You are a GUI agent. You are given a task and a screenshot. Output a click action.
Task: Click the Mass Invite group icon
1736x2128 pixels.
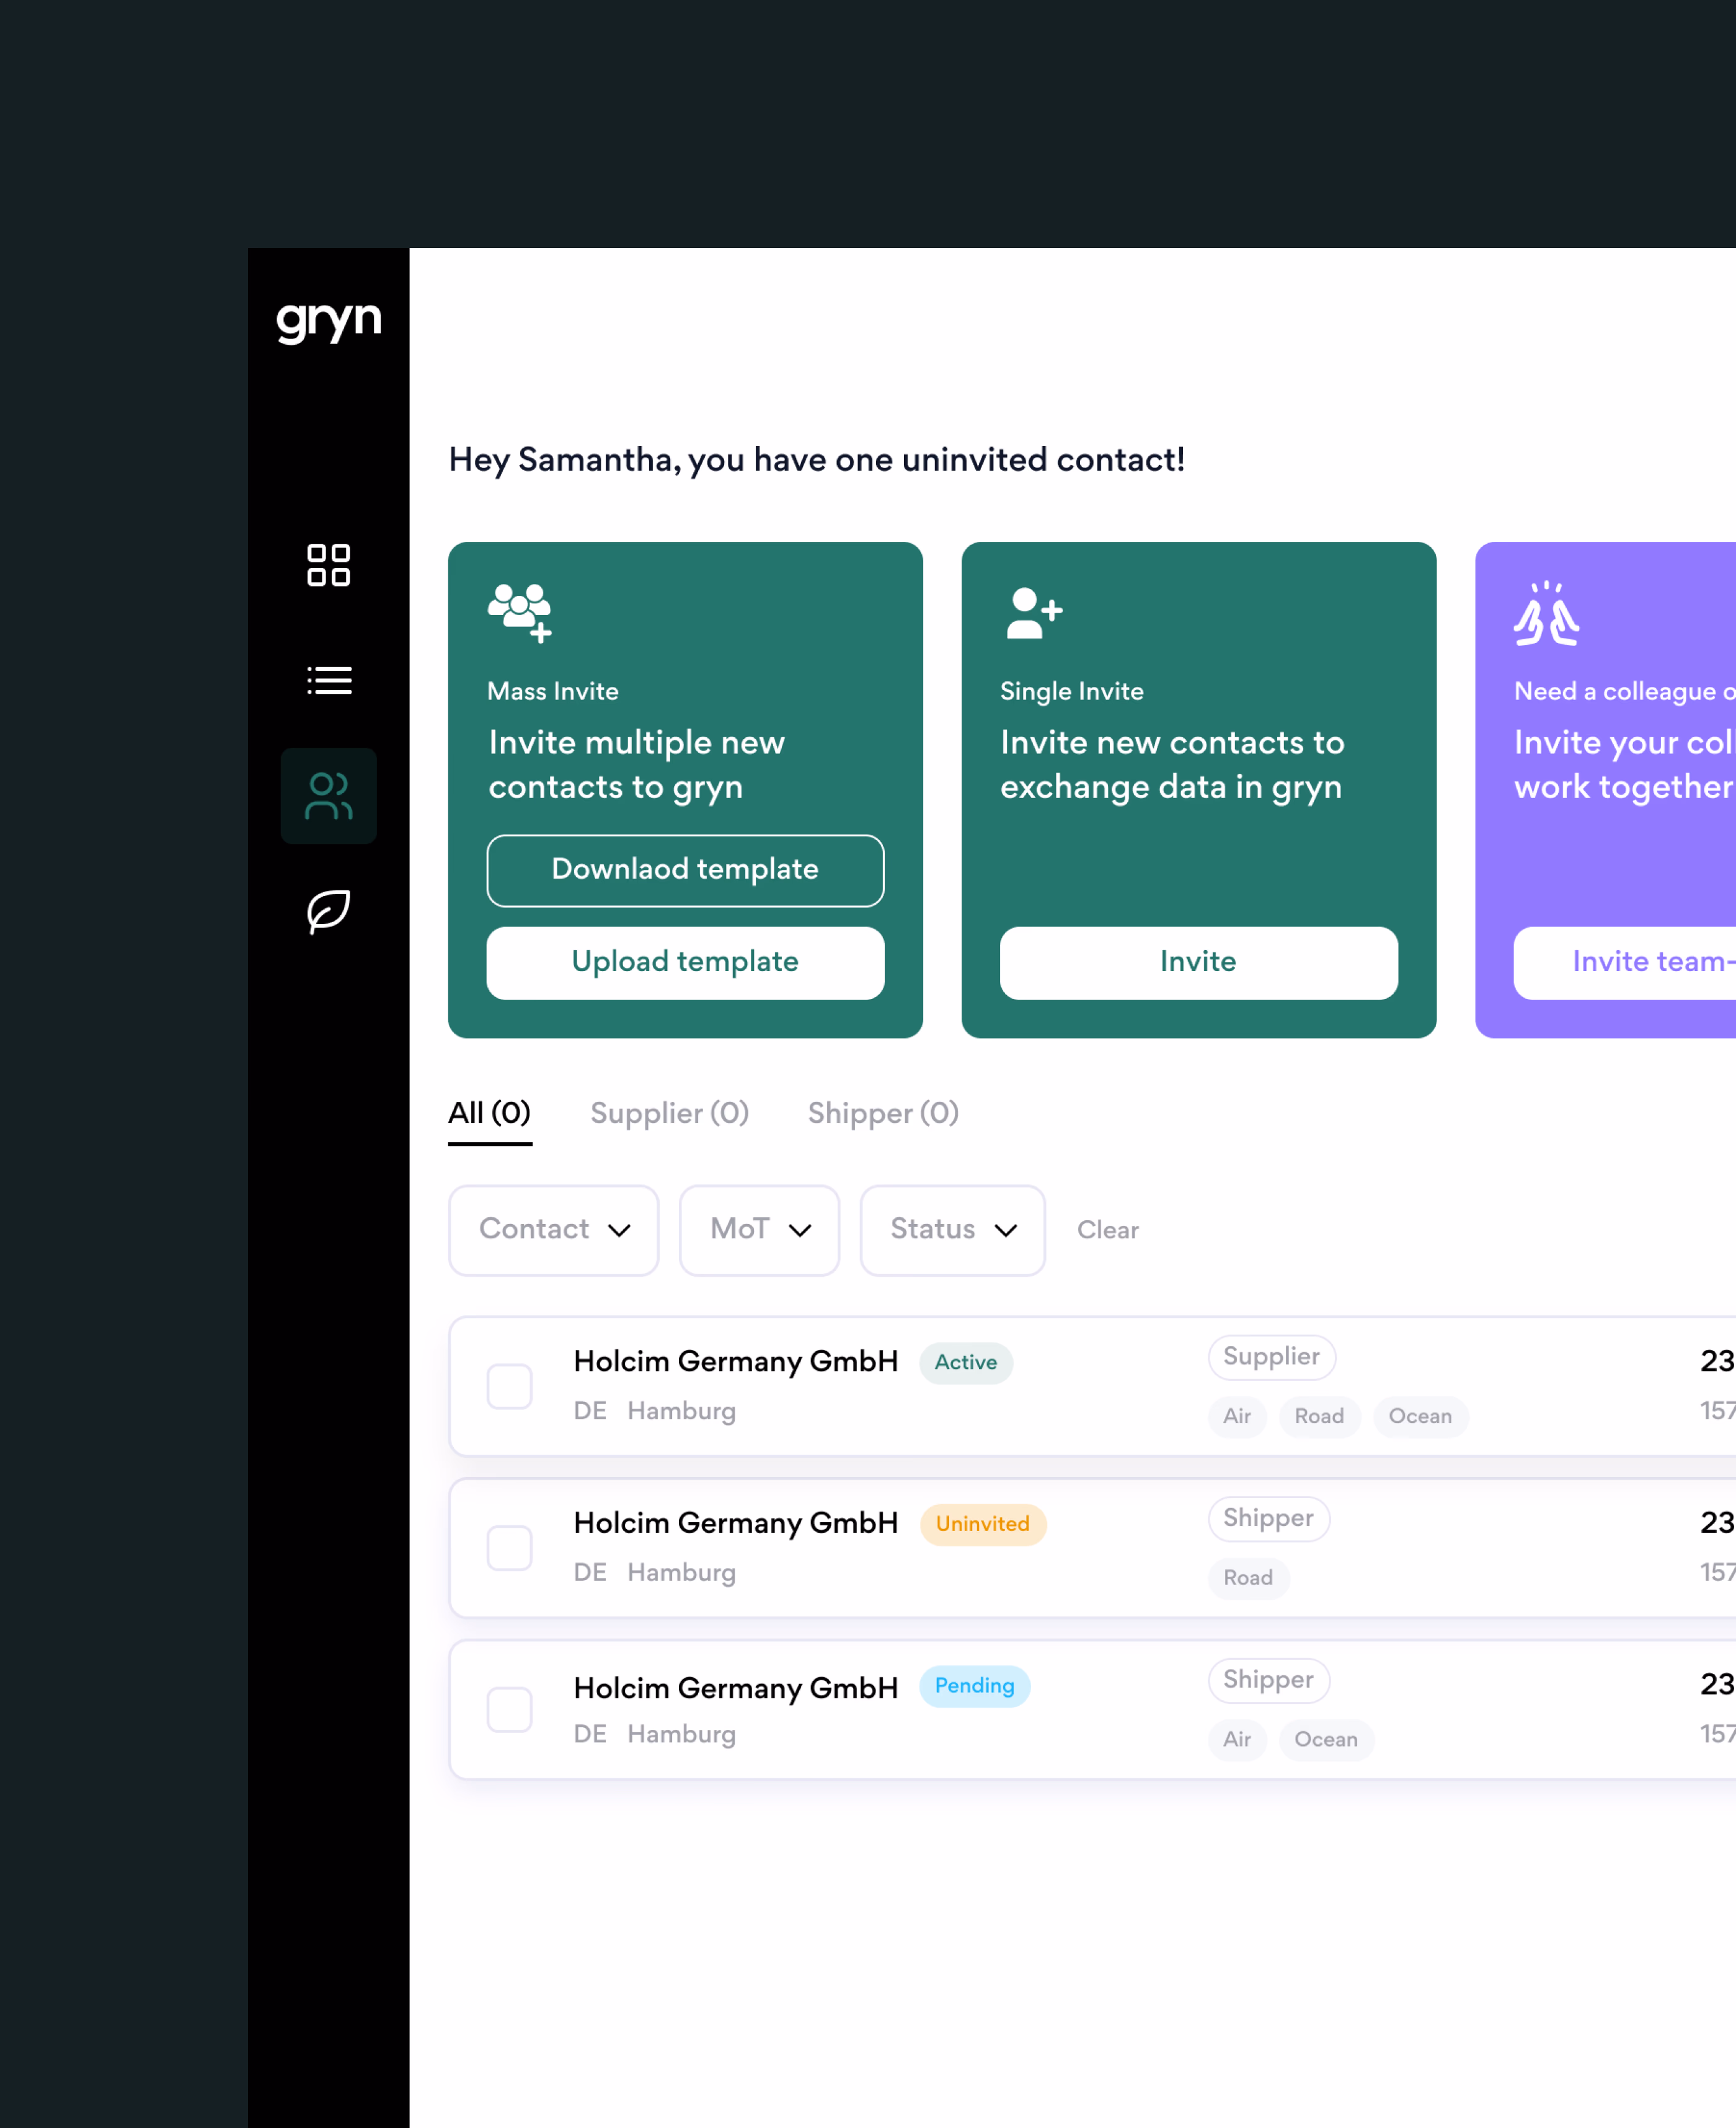[519, 612]
